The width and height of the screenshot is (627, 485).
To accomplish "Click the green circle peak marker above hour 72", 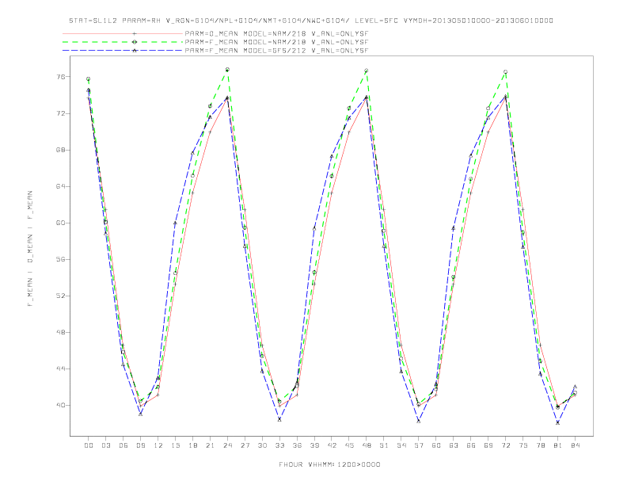I will click(x=505, y=72).
